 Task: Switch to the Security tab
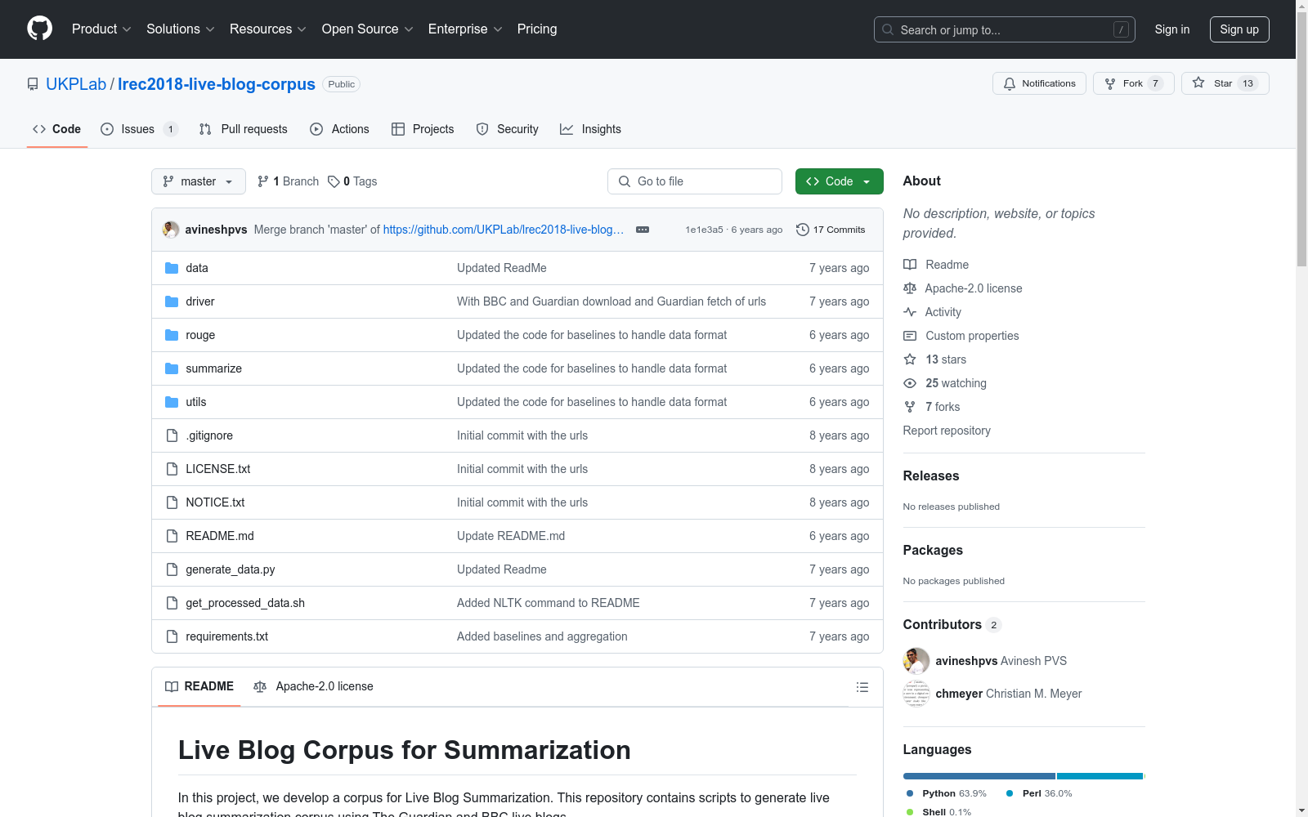(x=508, y=129)
